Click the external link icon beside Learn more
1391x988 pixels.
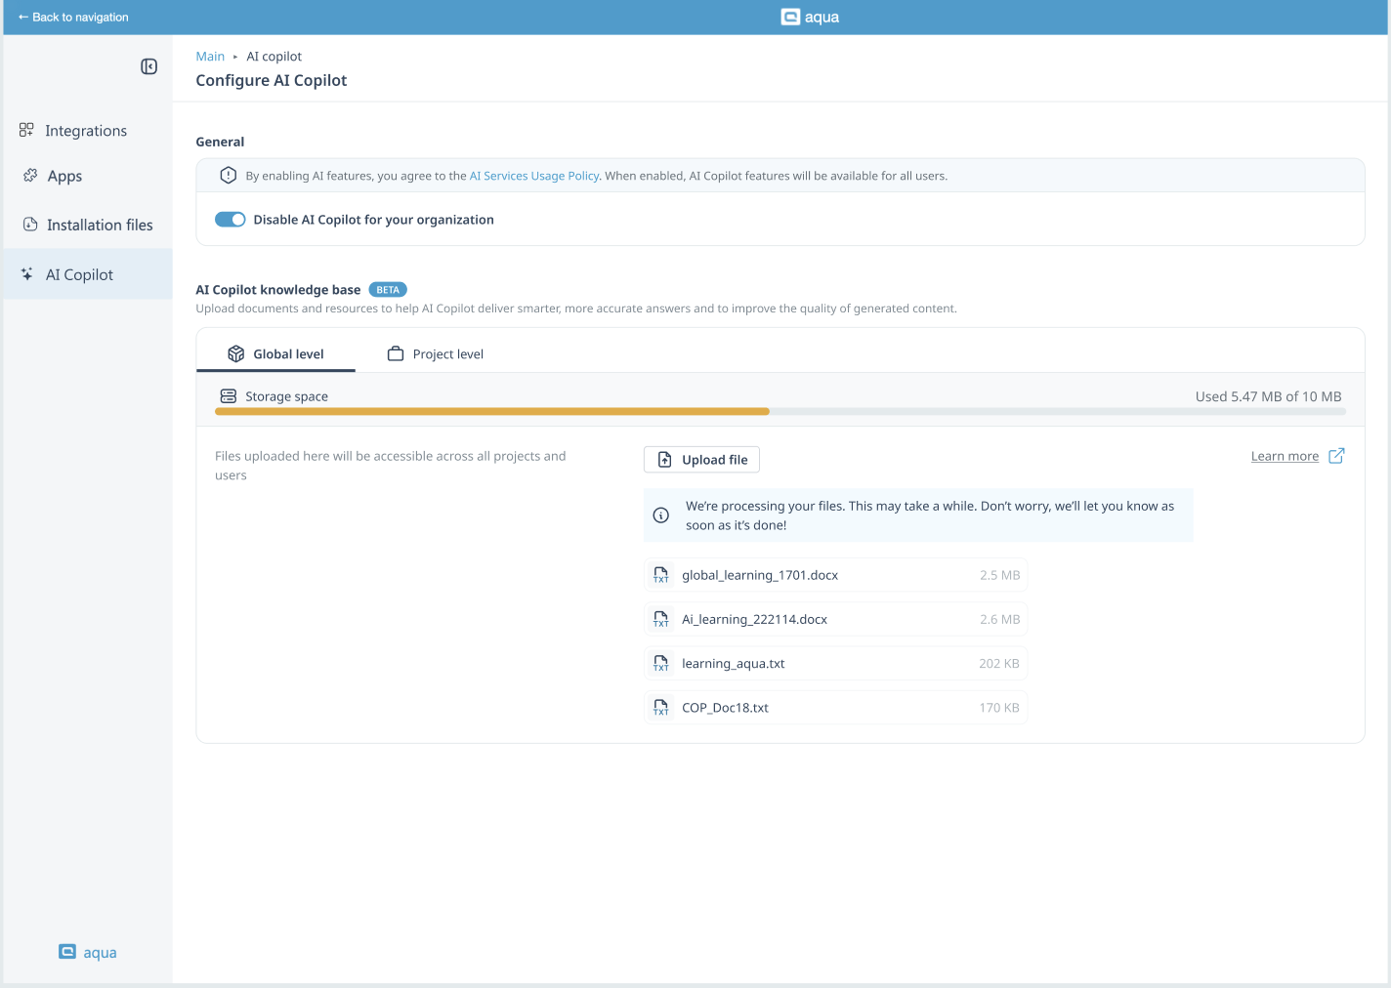pos(1336,456)
